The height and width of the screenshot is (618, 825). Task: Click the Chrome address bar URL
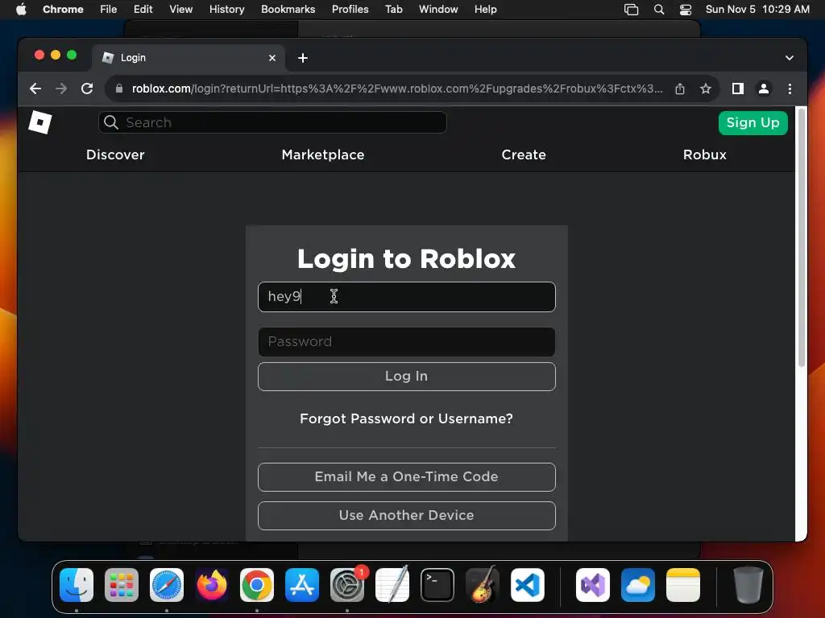pyautogui.click(x=396, y=89)
